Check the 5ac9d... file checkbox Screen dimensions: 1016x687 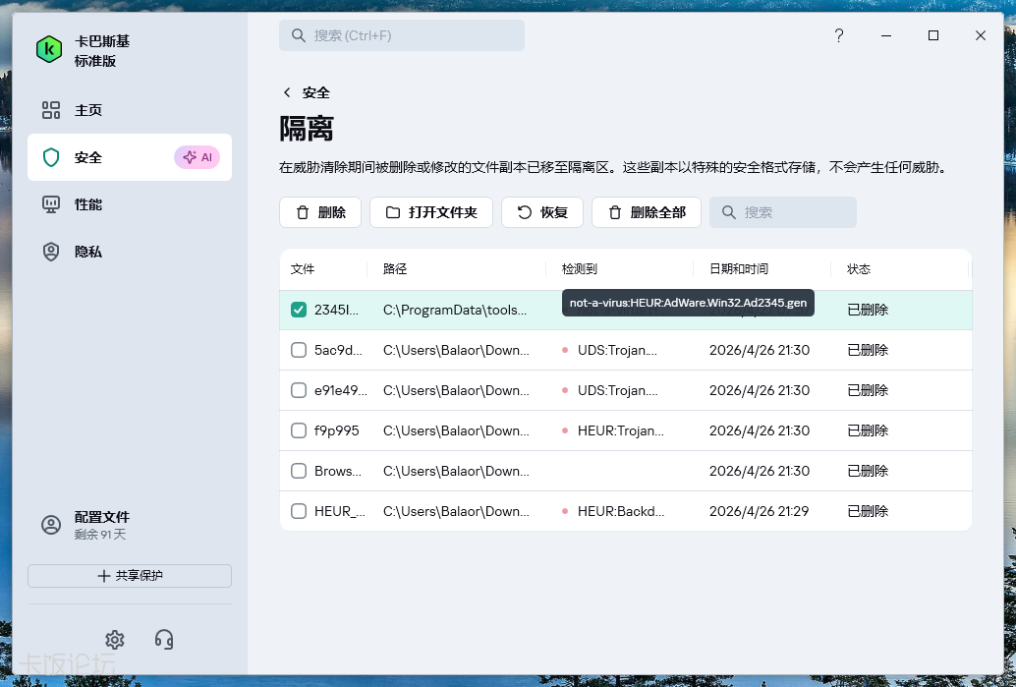coord(299,350)
